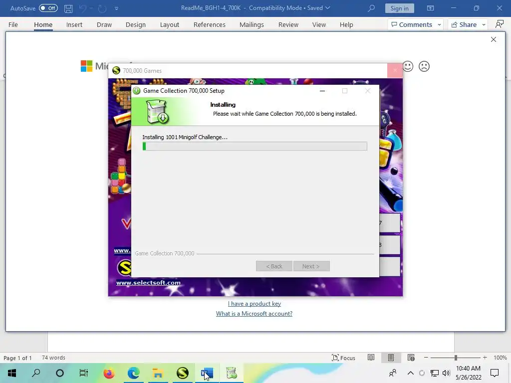Open the Word search magnifier
This screenshot has width=511, height=383.
[371, 8]
